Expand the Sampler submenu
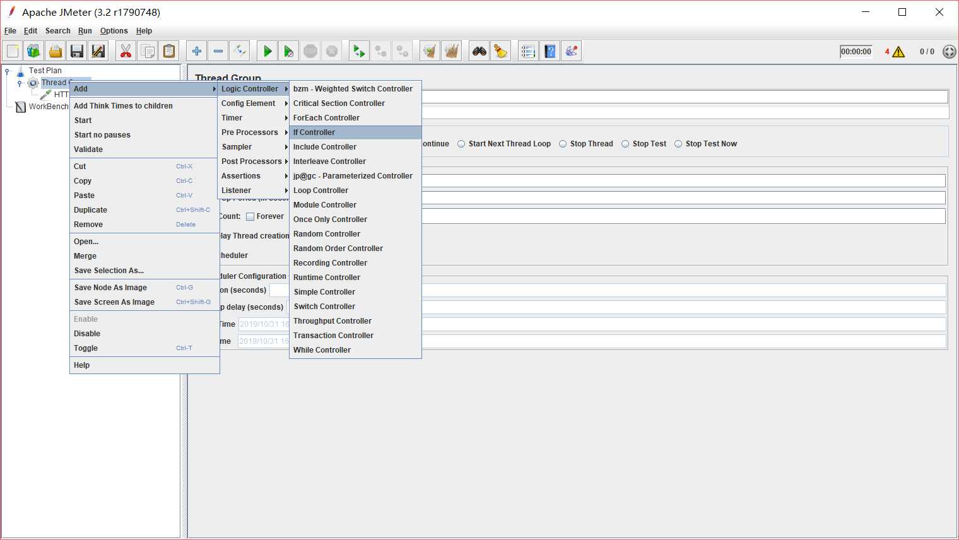 (254, 147)
